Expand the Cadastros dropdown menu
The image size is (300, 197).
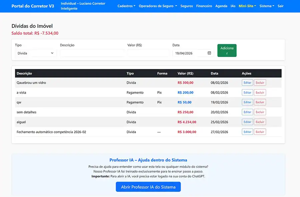click(126, 6)
